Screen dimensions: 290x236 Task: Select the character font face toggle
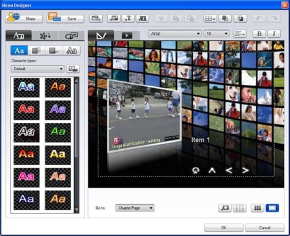tap(19, 50)
